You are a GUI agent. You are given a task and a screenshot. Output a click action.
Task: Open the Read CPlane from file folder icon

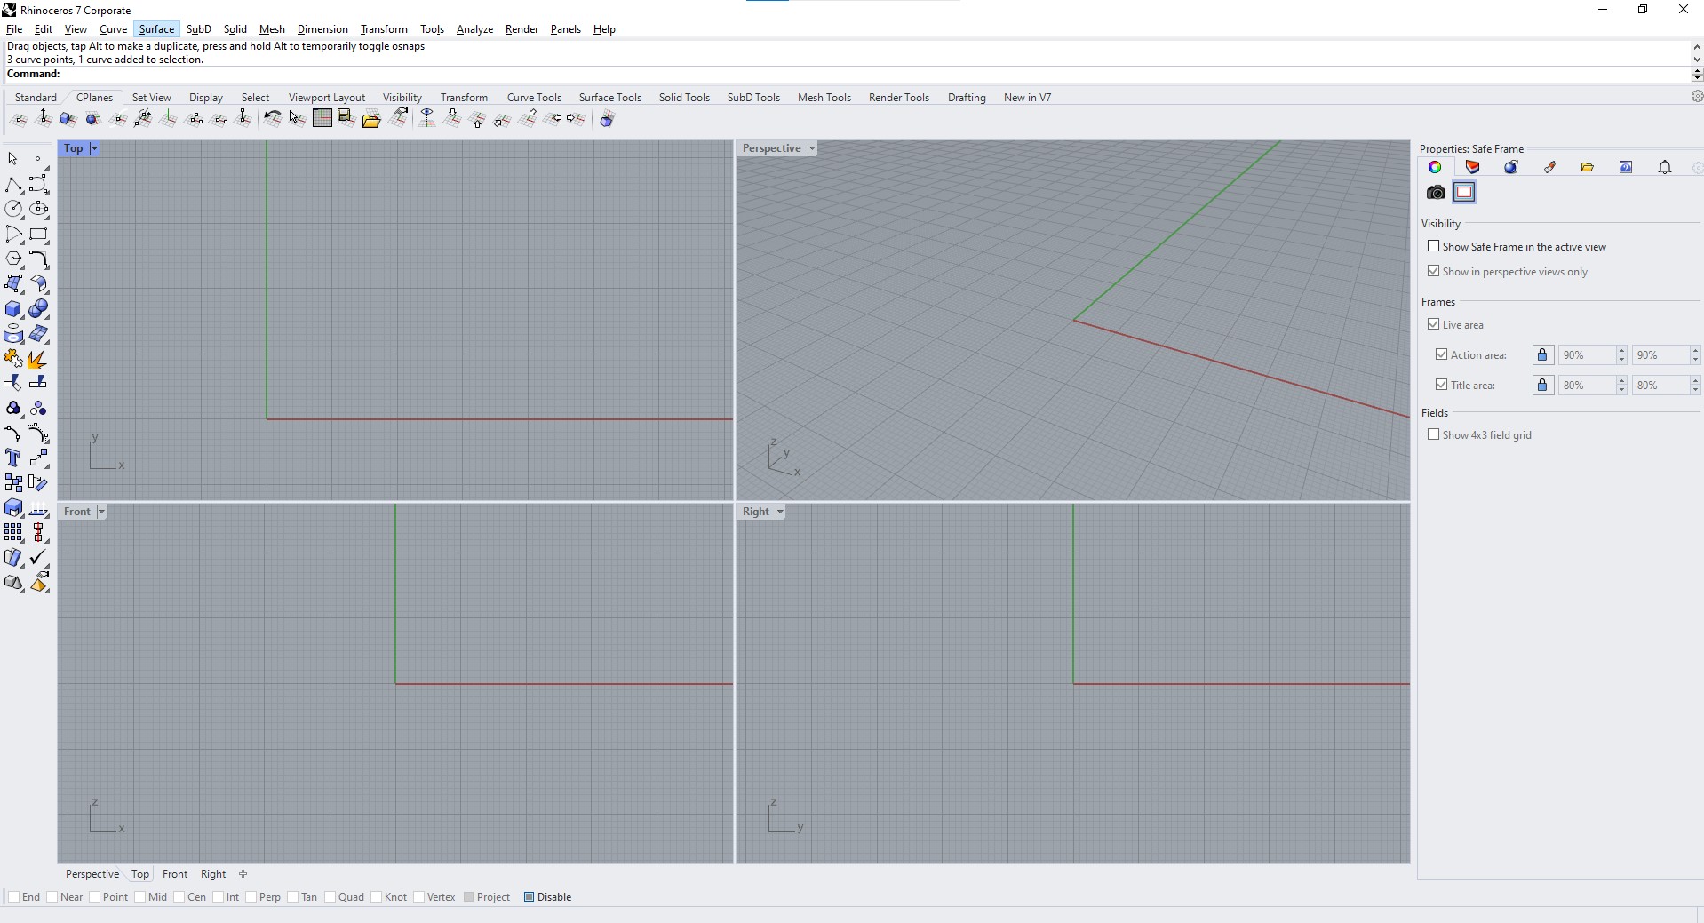371,119
